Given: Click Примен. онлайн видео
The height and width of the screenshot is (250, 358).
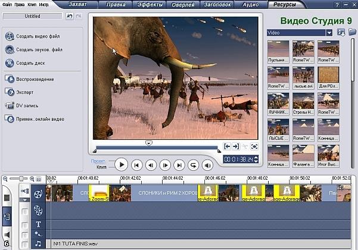Looking at the screenshot, I should click(x=40, y=119).
